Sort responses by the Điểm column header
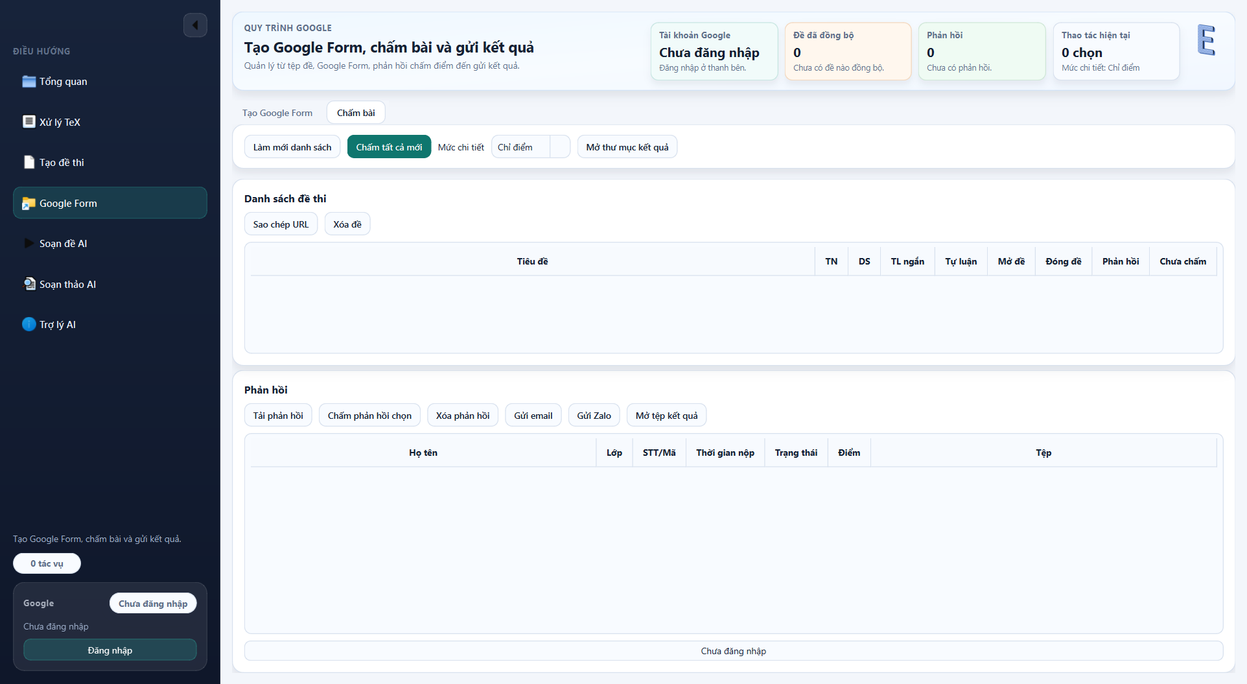 tap(849, 453)
